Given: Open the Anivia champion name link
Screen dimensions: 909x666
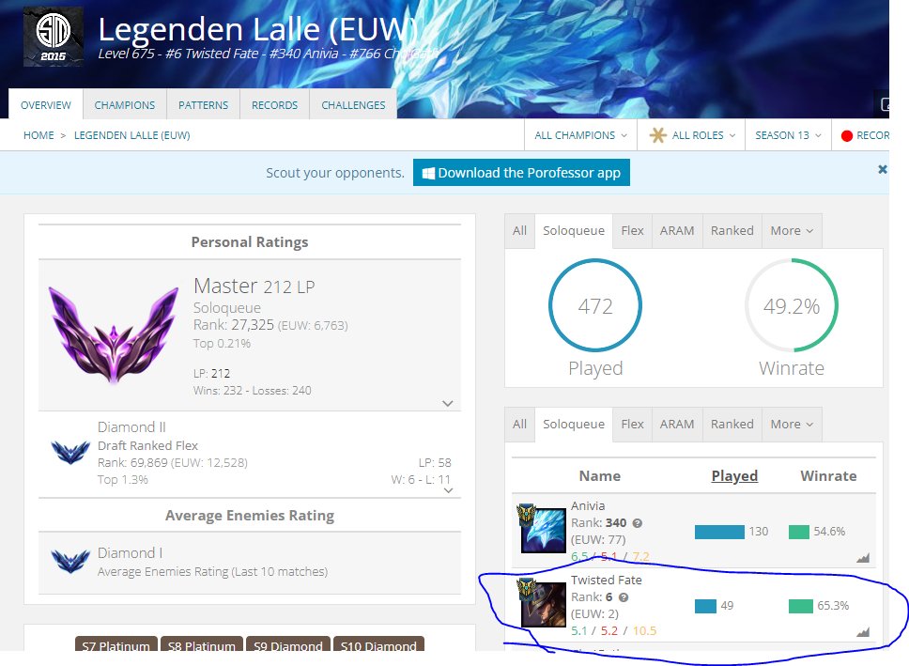Looking at the screenshot, I should coord(588,506).
